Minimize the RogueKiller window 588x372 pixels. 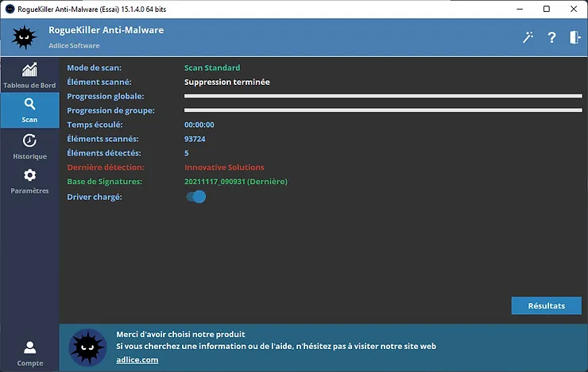520,9
